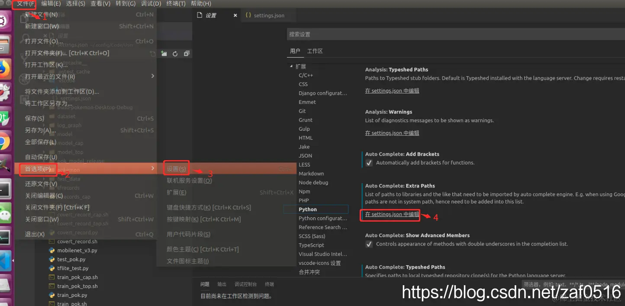Click 设置(S) in Preferences submenu

point(226,169)
